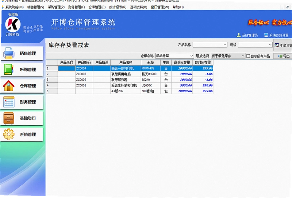Open the 仓库管理 house icon
Image resolution: width=292 pixels, height=198 pixels.
click(8, 86)
